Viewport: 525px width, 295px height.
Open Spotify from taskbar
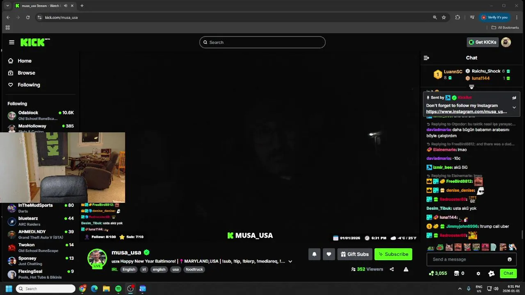click(x=118, y=289)
